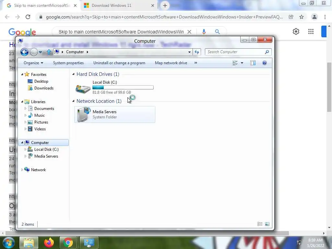Viewport: 332px width, 249px height.
Task: Collapse the Network Location group
Action: click(x=74, y=101)
